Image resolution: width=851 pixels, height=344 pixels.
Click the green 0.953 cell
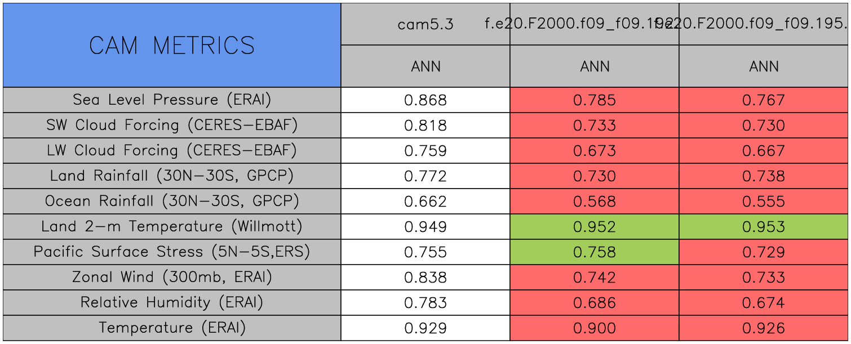(764, 227)
